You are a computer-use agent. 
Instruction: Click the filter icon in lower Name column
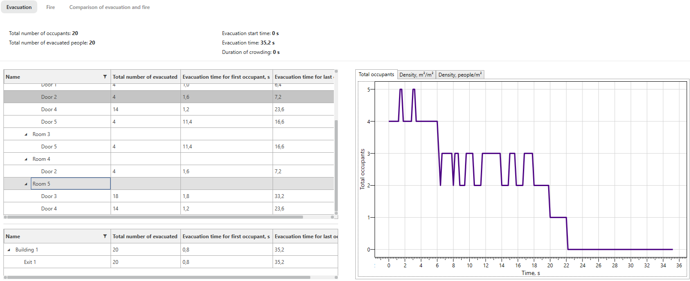(105, 237)
